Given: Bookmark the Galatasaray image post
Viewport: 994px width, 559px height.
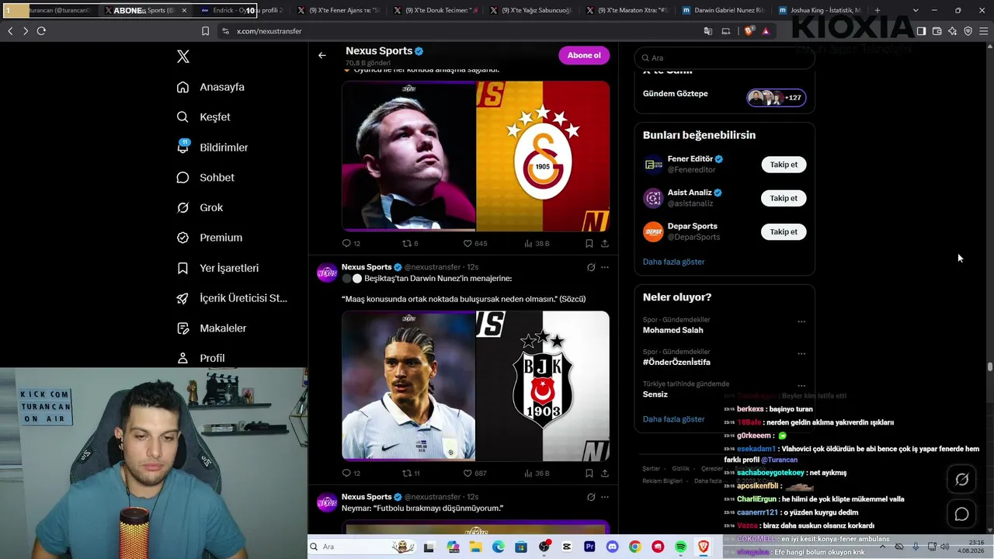Looking at the screenshot, I should coord(589,243).
